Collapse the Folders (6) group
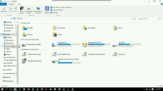The image size is (163, 91). (x=20, y=23)
